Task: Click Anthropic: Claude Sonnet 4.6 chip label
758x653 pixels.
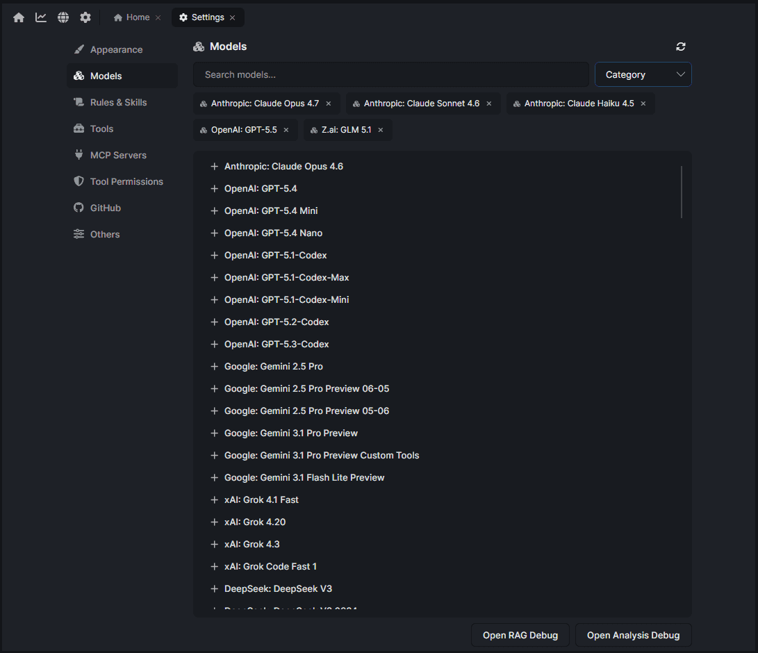Action: 422,104
